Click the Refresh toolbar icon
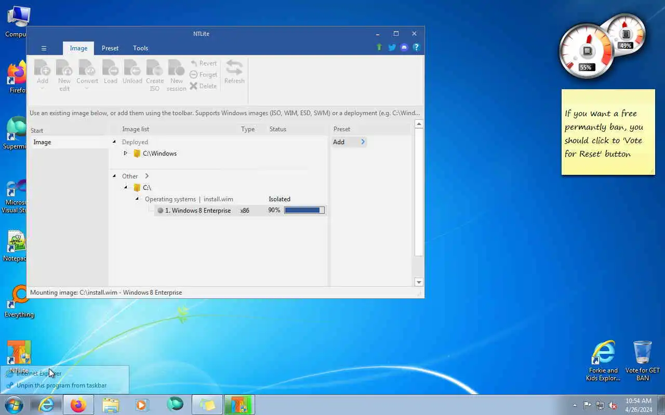The image size is (665, 415). (234, 72)
